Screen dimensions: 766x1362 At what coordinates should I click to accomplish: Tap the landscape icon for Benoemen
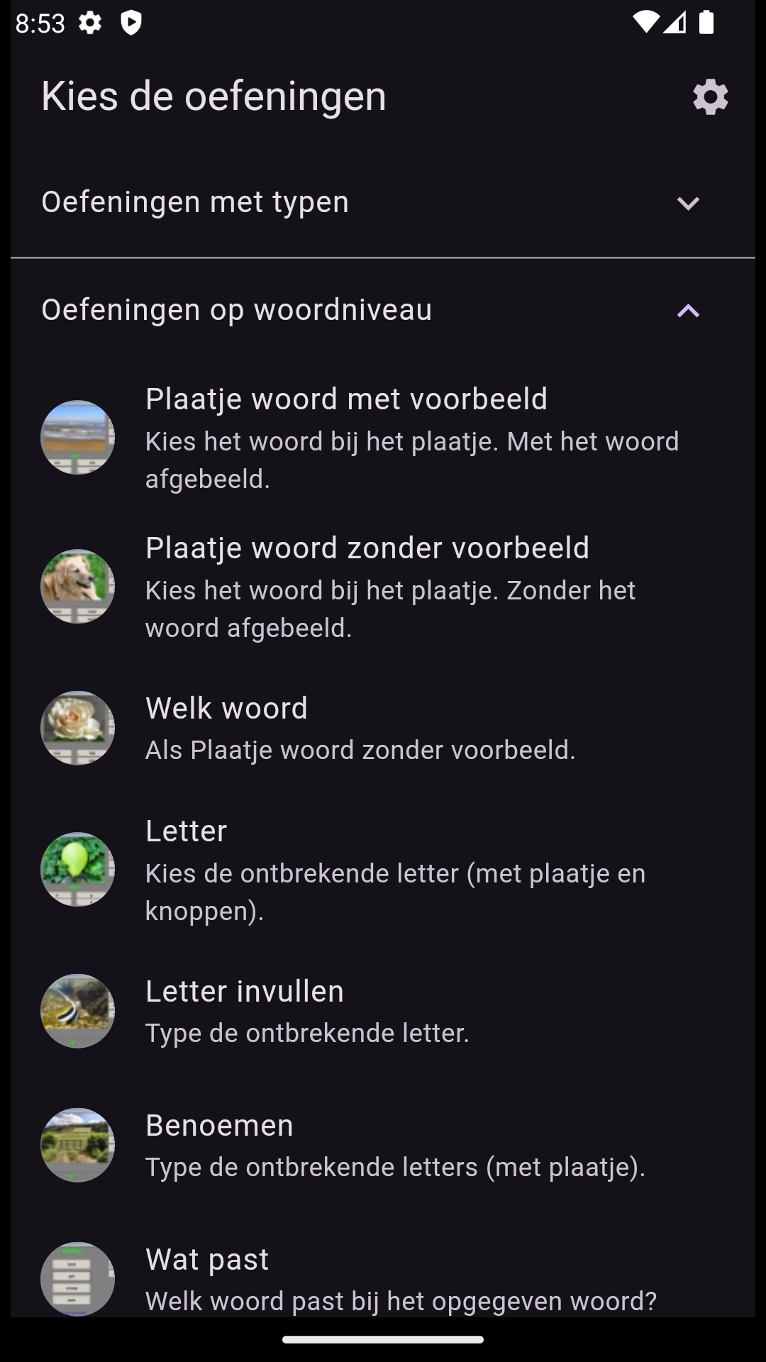point(77,1145)
